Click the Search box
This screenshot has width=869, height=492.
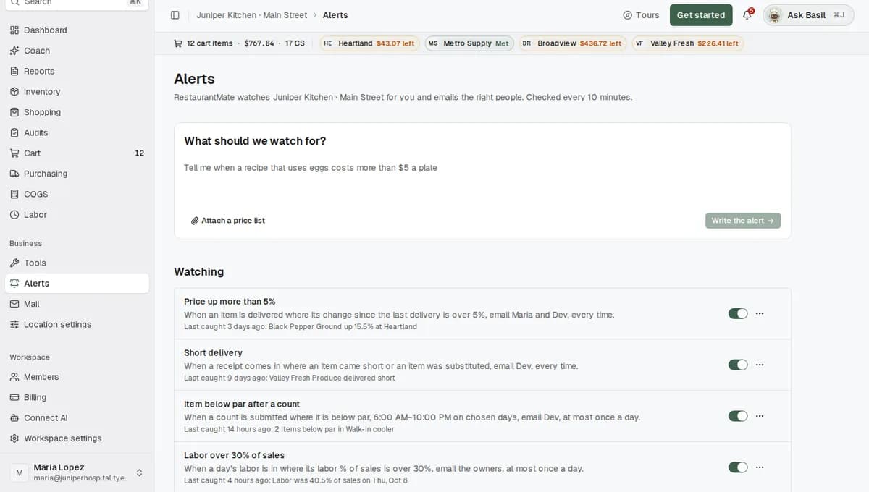[x=77, y=3]
